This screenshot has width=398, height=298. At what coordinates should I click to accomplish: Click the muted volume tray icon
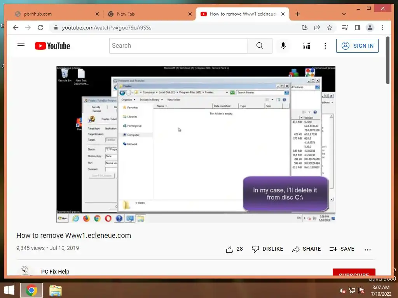click(342, 291)
